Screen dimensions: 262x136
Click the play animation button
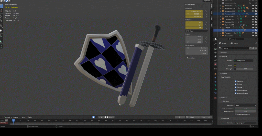[108, 117]
